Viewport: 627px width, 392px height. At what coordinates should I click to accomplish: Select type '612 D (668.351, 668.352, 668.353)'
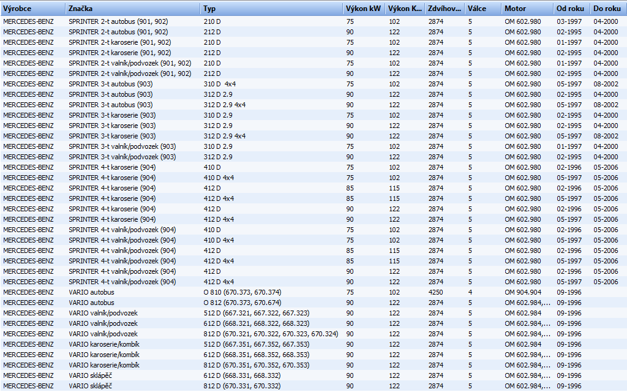click(x=257, y=355)
